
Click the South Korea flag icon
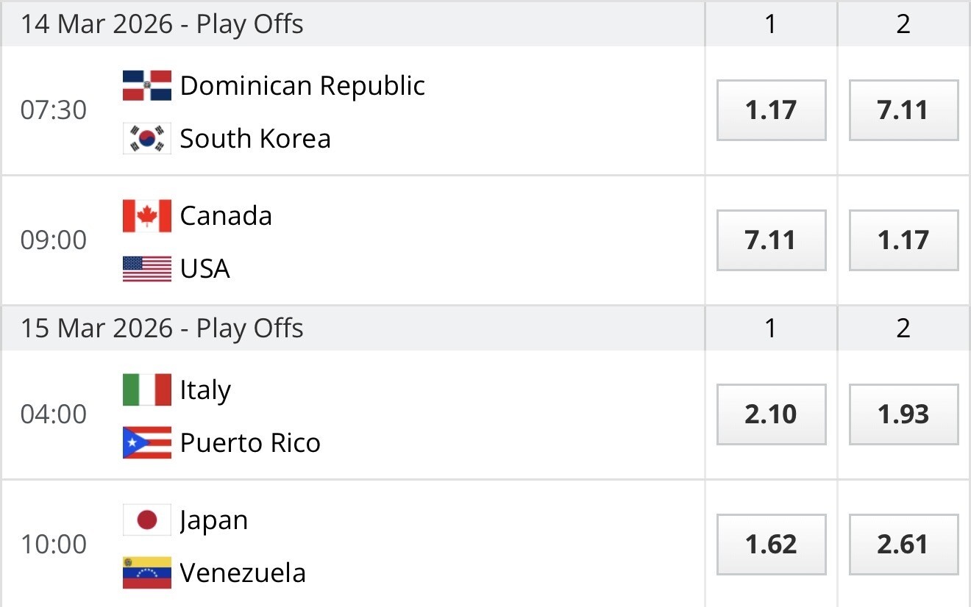pos(147,138)
